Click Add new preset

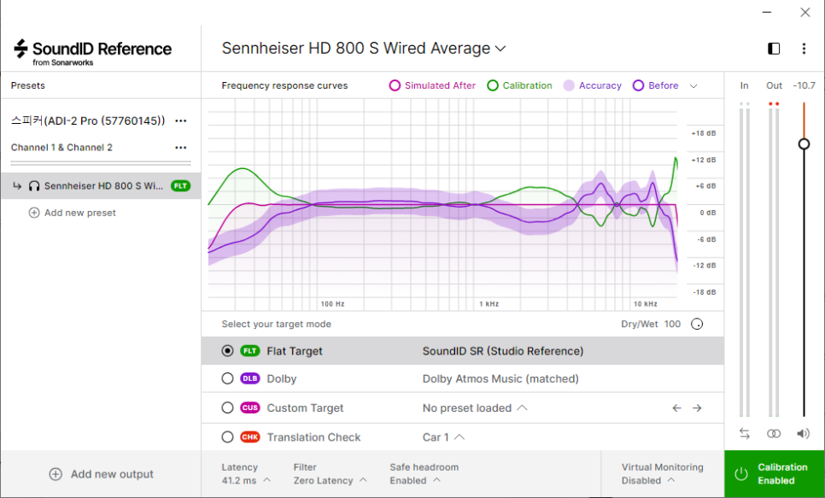coord(72,213)
